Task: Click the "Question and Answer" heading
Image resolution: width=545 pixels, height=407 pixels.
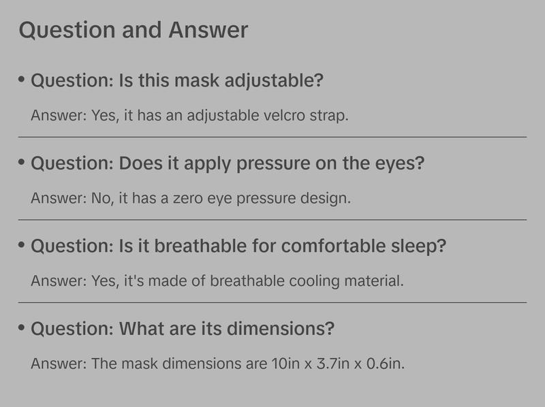Action: pyautogui.click(x=134, y=31)
